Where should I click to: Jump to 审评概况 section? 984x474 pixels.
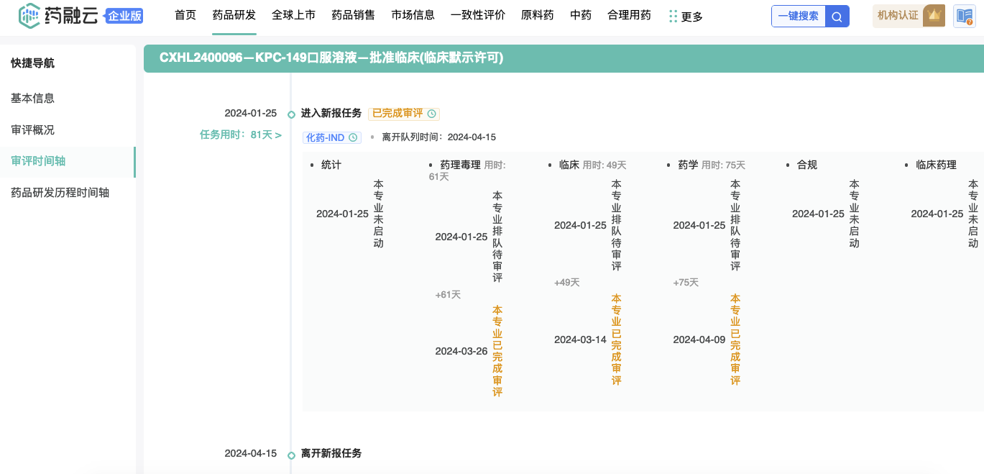pos(33,130)
